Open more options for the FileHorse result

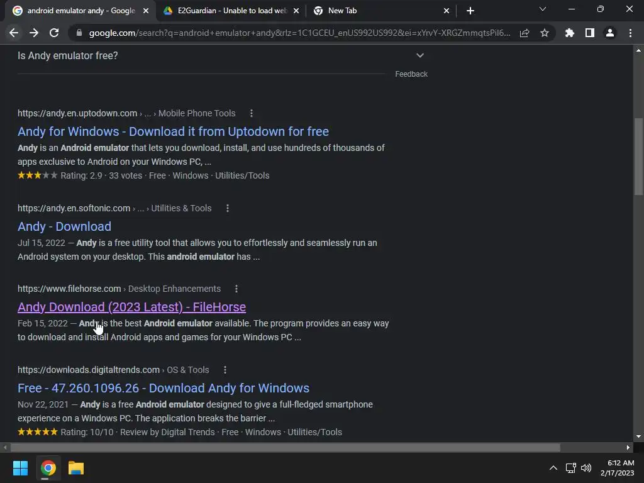[x=236, y=289]
